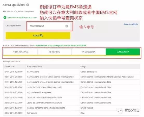Click the EXPORT BOX EMS tracking label

18,45
